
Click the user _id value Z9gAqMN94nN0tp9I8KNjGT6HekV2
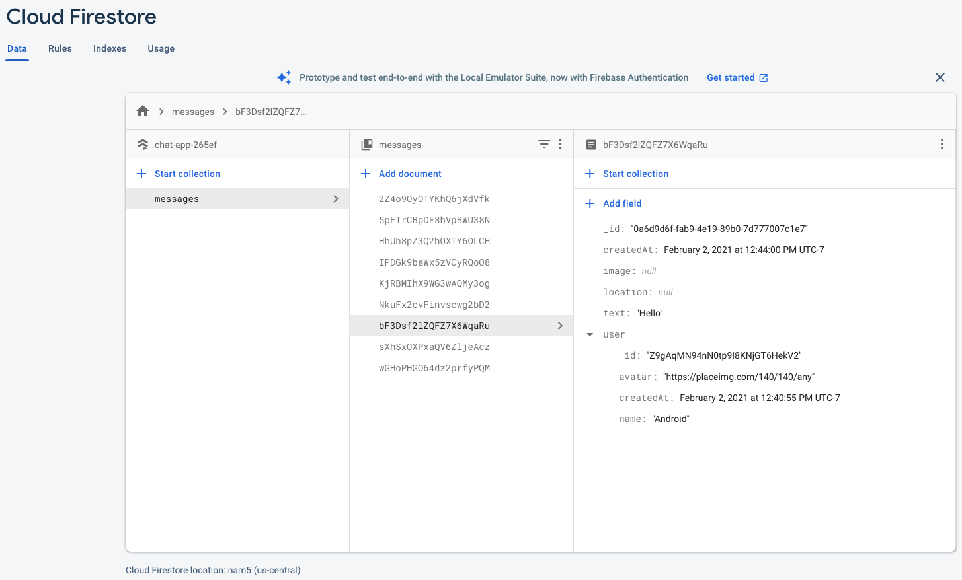click(724, 355)
